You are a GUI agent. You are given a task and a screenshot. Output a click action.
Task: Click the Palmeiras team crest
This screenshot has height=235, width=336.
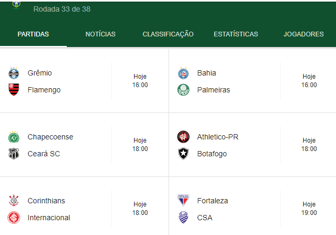click(183, 90)
